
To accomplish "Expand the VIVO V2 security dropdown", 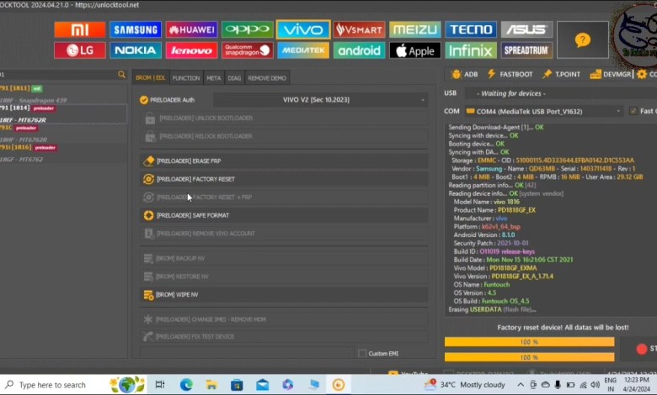I will click(x=320, y=100).
